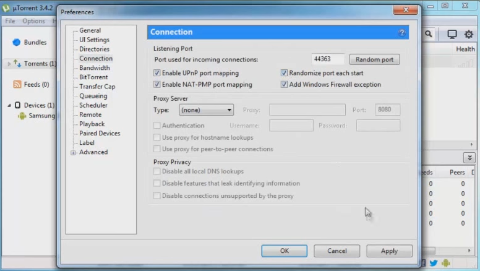Open settings gear icon in uTorrent toolbar
This screenshot has width=480, height=271.
coord(468,34)
